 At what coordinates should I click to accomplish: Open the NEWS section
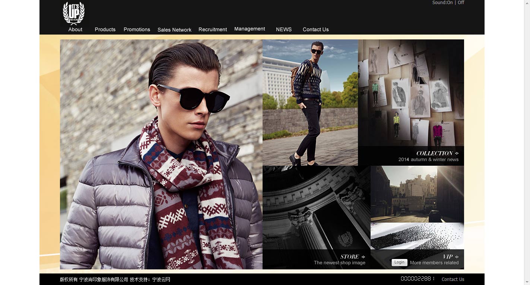click(x=284, y=29)
